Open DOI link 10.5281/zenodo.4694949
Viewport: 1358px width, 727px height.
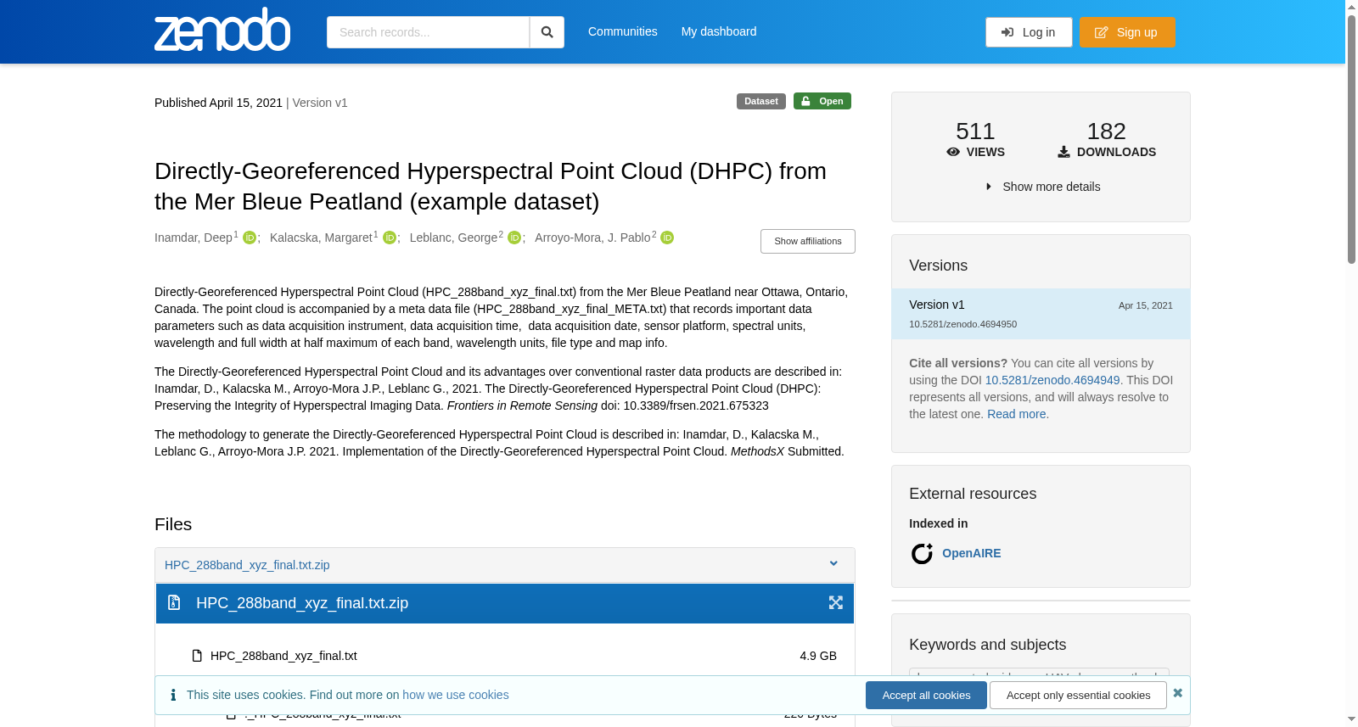1052,380
